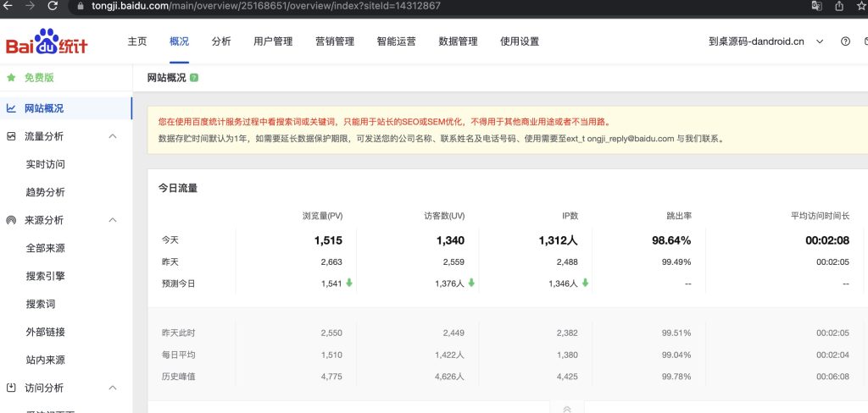Select 网站概况 in the left sidebar

tap(44, 108)
